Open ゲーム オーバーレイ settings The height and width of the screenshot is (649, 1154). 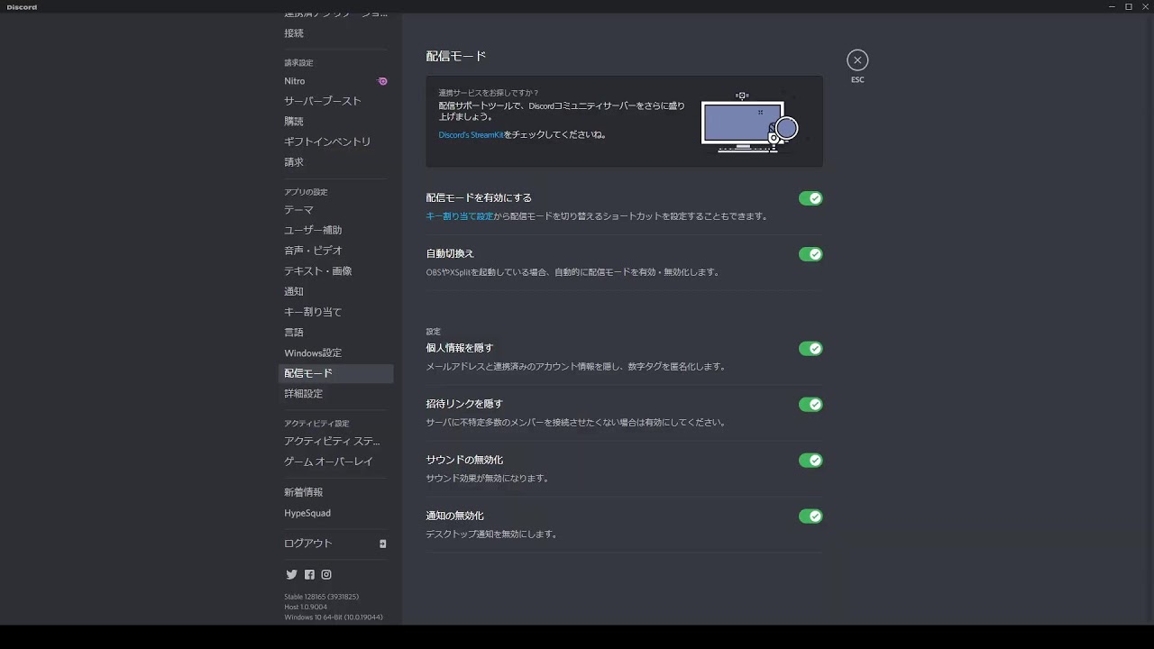point(335,462)
